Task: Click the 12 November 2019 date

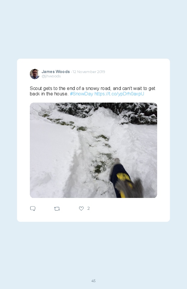Action: [x=89, y=72]
